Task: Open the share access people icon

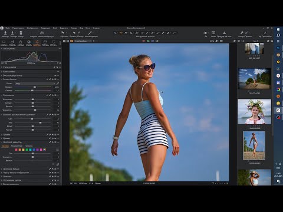Action: coord(42,33)
